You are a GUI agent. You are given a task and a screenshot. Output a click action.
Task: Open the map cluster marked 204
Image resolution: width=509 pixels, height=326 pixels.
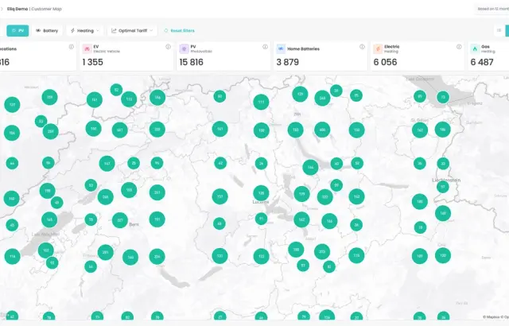(x=157, y=257)
